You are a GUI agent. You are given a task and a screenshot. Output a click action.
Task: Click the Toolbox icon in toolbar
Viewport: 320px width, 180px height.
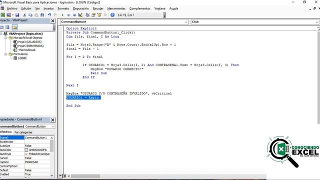105,15
